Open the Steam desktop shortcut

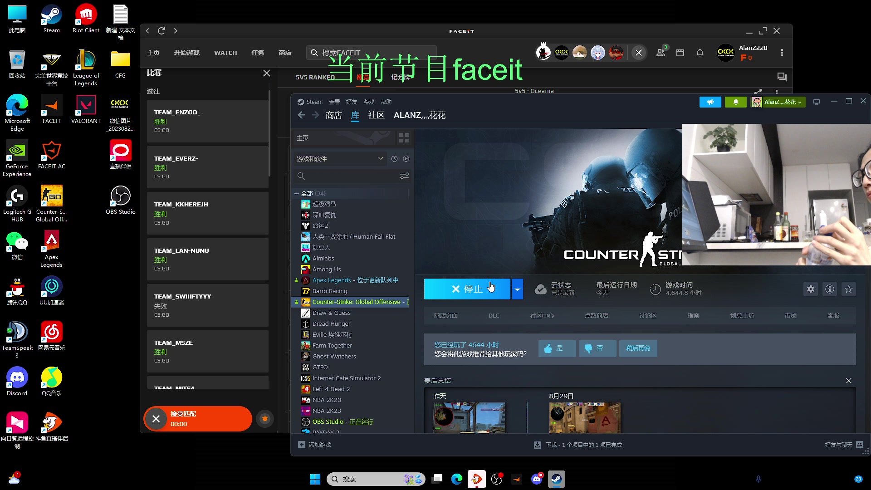(x=51, y=19)
